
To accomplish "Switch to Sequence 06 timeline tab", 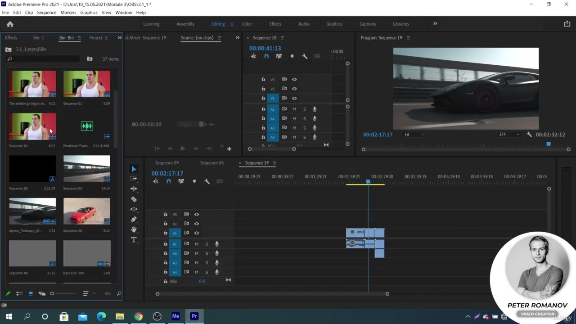I will click(212, 163).
